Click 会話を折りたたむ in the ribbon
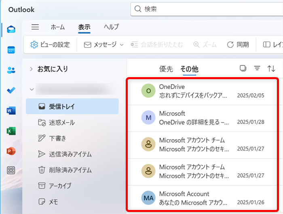Viewport: 283px width, 214px height. click(x=157, y=44)
